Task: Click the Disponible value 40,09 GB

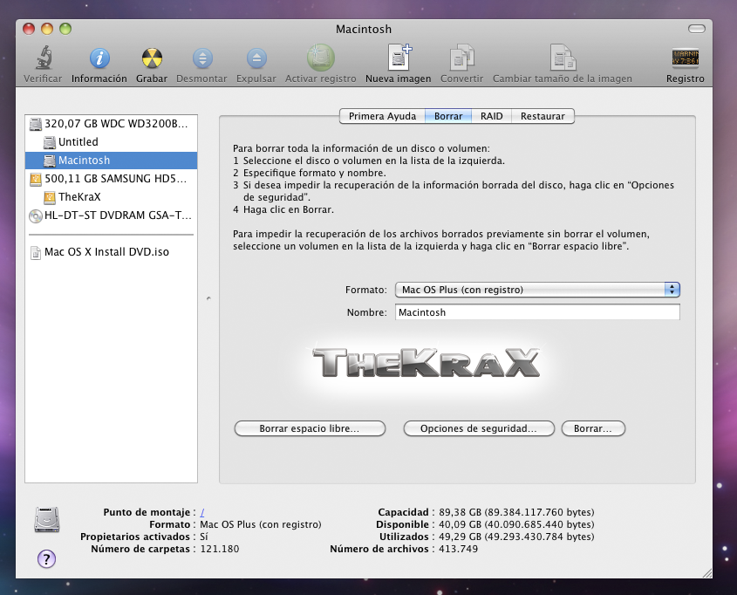Action: coord(516,524)
